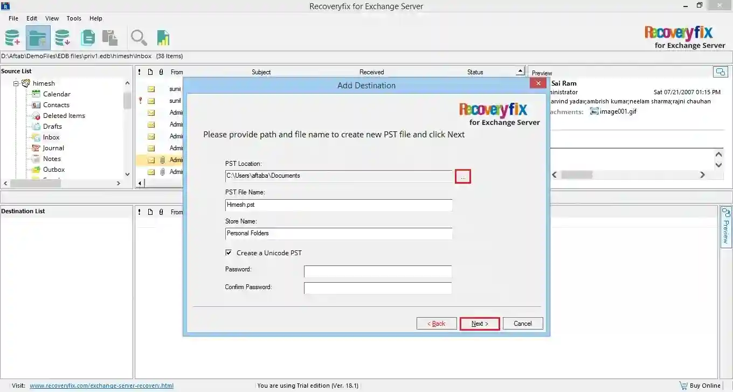Click the Add Destination folder toolbar icon
The height and width of the screenshot is (392, 733).
click(38, 38)
